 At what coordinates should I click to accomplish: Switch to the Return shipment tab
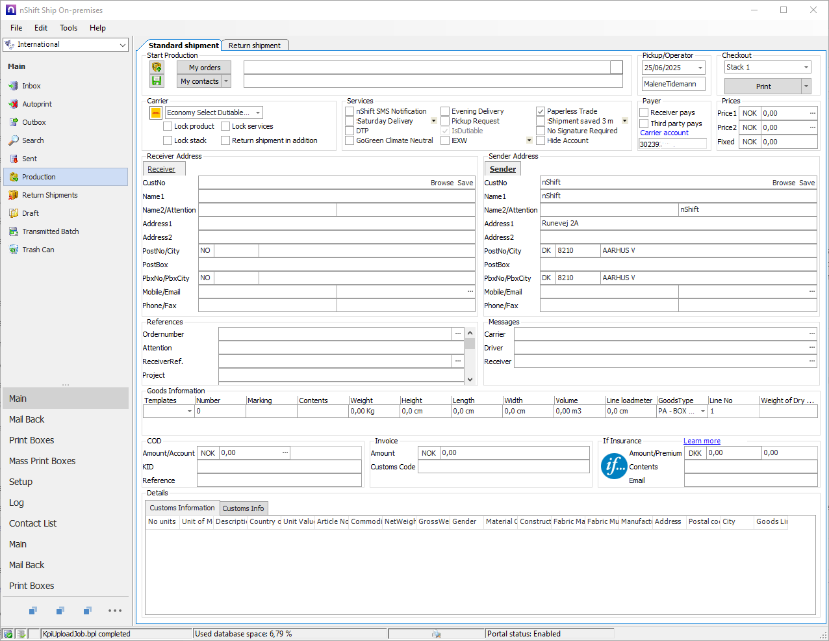click(254, 46)
